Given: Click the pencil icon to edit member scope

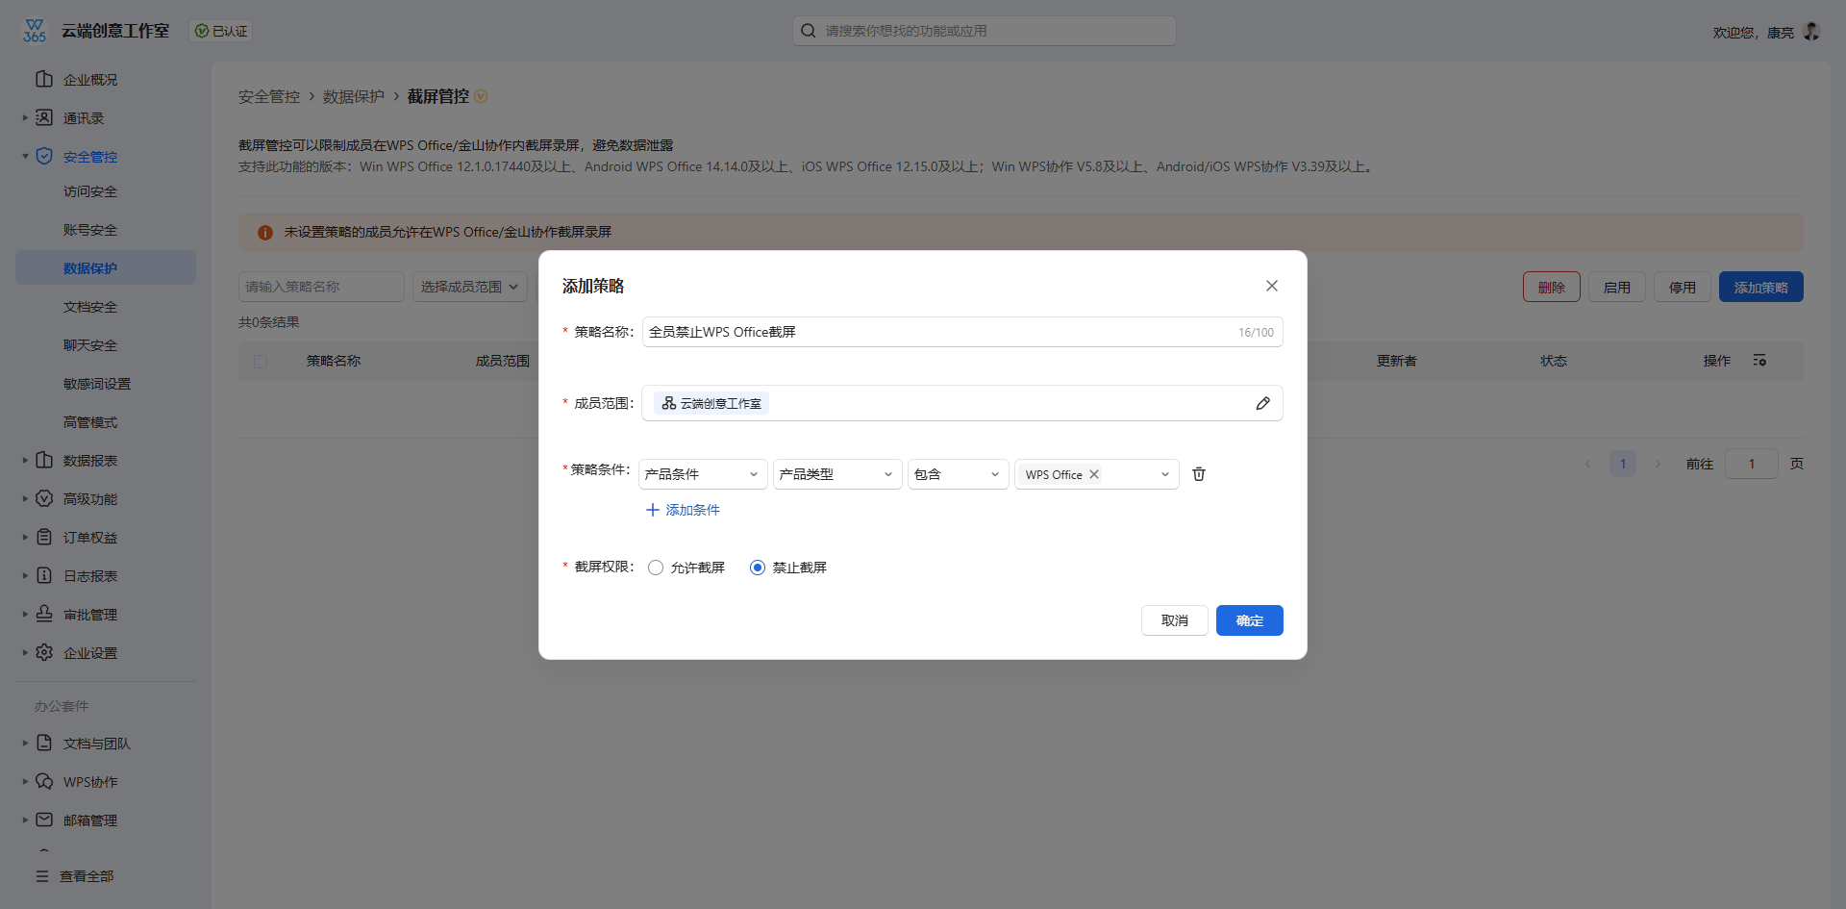Looking at the screenshot, I should click(x=1262, y=404).
